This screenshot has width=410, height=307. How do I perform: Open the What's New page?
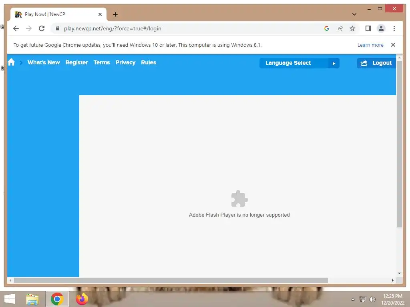click(x=44, y=62)
